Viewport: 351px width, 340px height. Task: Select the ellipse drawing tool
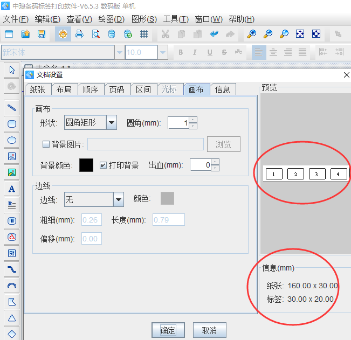coord(11,140)
